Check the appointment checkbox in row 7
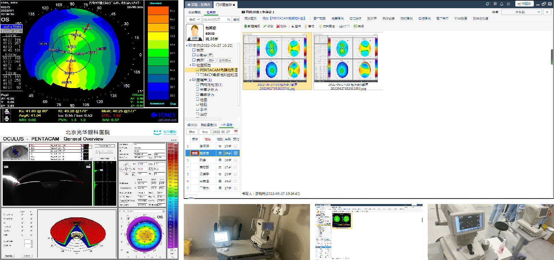 [x=235, y=188]
